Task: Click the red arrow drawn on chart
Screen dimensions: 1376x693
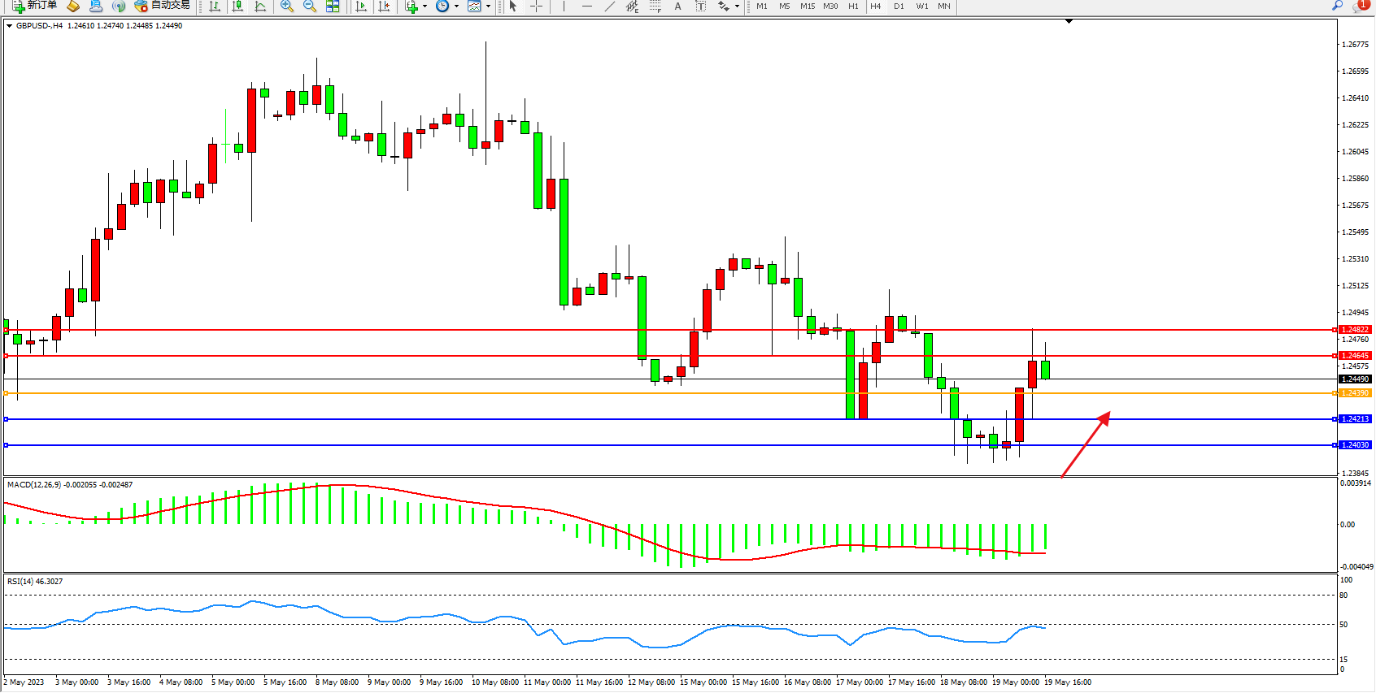Action: click(x=1086, y=445)
